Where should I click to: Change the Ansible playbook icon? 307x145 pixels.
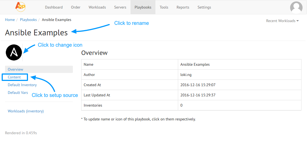14,52
